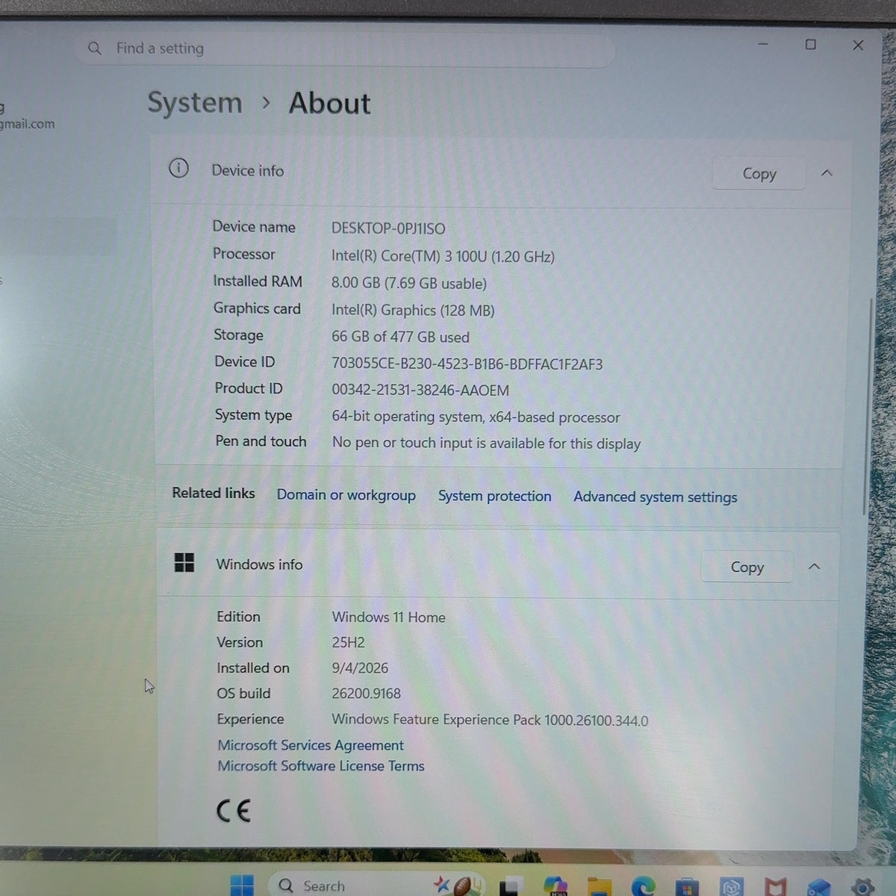Collapse the Windows info section
Viewport: 896px width, 896px height.
(x=815, y=567)
